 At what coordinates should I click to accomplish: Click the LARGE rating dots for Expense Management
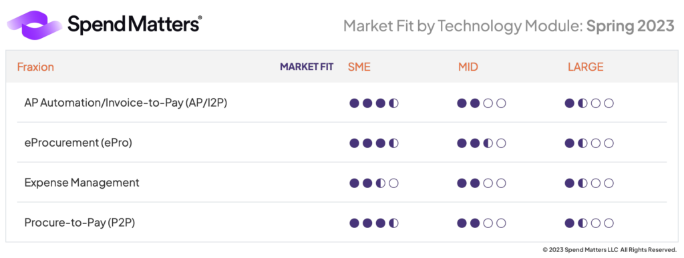click(589, 183)
